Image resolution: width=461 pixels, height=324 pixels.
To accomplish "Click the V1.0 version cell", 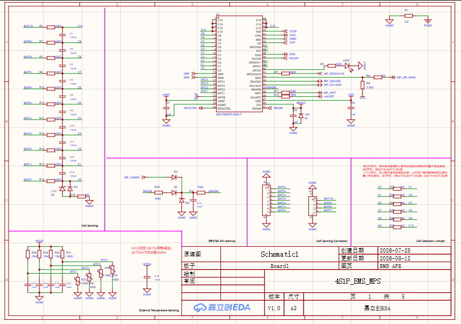I will click(x=274, y=308).
